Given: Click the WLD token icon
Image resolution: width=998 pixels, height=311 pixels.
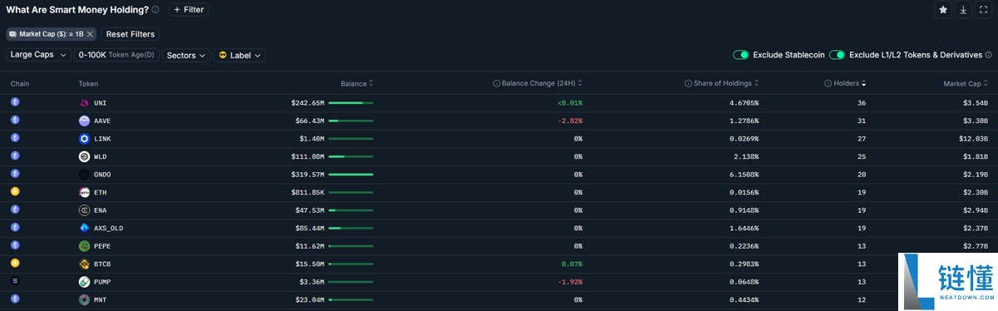Looking at the screenshot, I should click(x=84, y=156).
